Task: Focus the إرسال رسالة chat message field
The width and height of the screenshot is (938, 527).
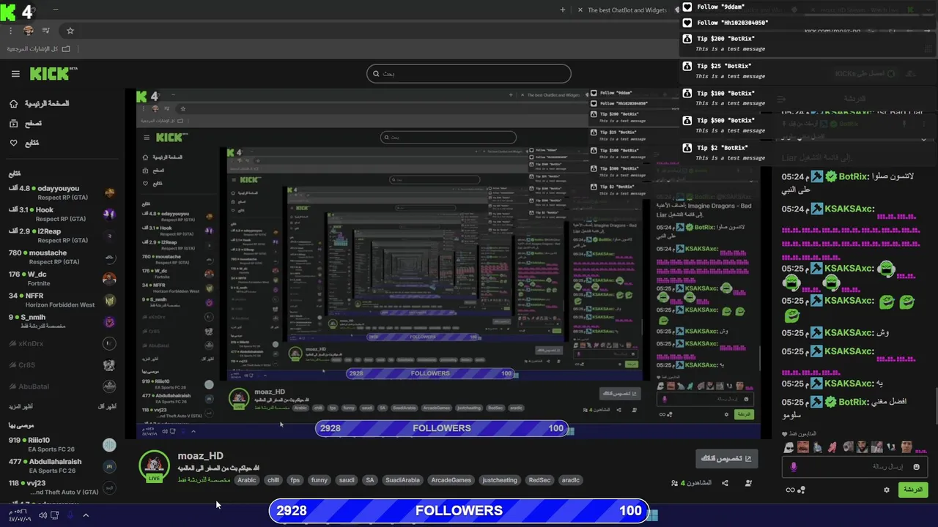Action: [x=854, y=466]
